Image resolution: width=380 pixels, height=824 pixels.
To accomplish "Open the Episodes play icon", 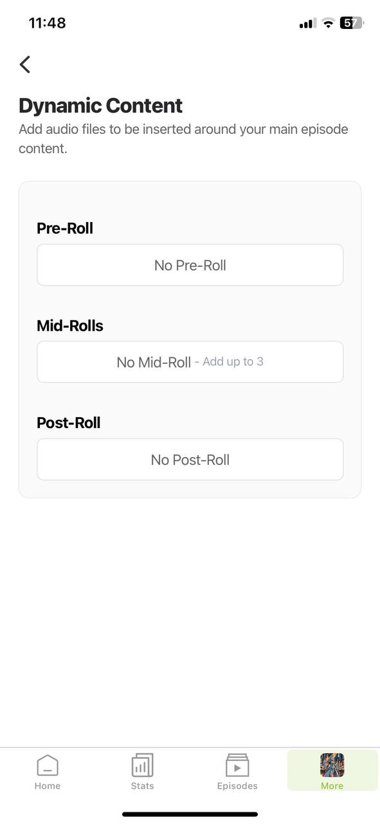I will click(237, 765).
